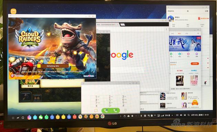
Task: Click the Google search box in Chrome
Action: coord(127,70)
